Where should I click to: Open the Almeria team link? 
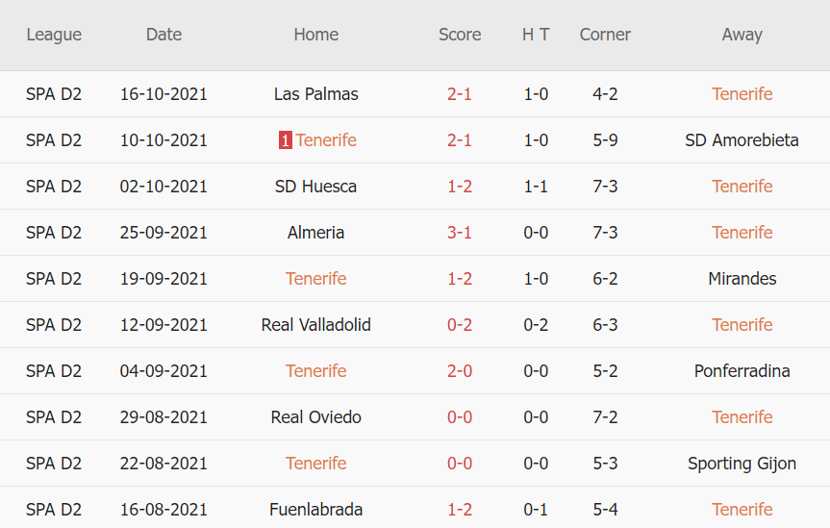tap(315, 233)
